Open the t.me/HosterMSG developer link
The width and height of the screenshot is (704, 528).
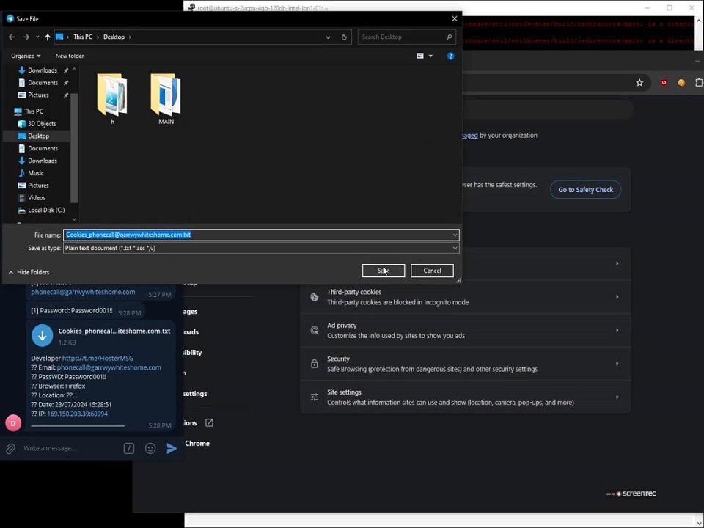98,359
